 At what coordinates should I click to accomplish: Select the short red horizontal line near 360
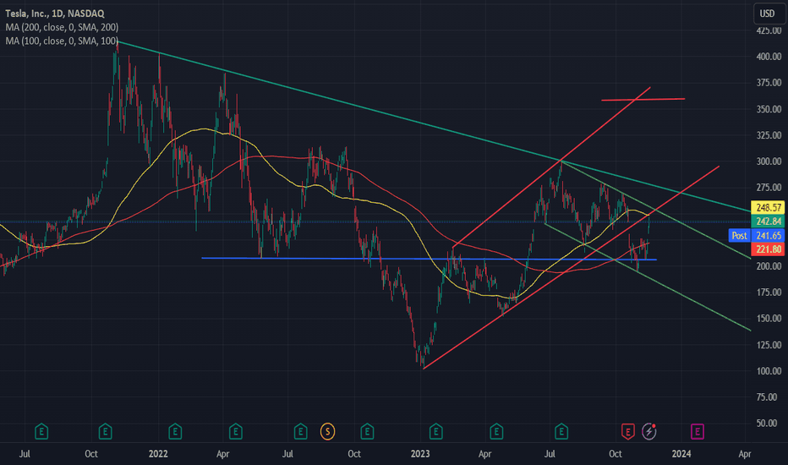643,100
